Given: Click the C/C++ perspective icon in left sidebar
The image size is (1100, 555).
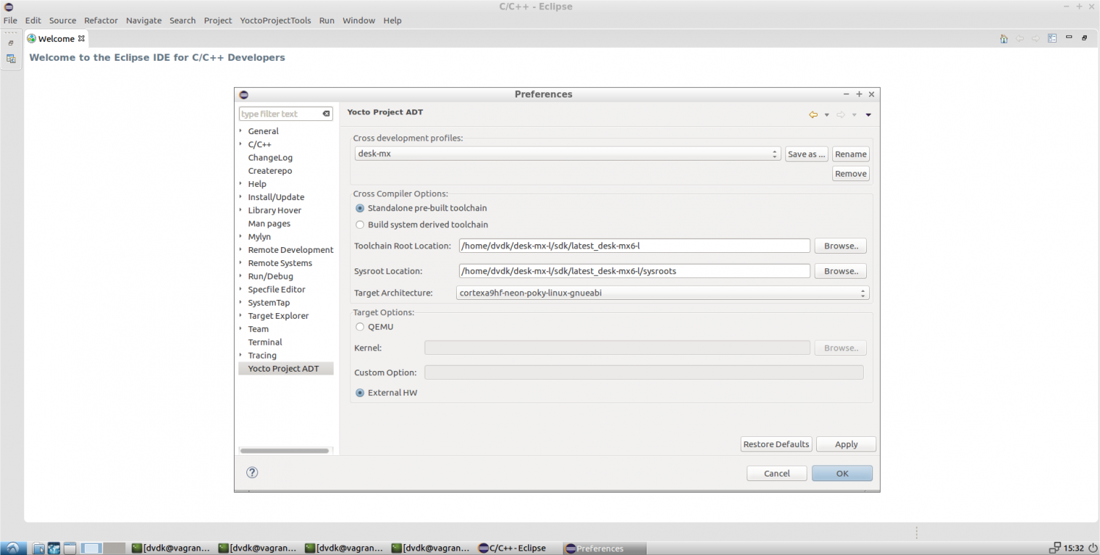Looking at the screenshot, I should click(11, 59).
